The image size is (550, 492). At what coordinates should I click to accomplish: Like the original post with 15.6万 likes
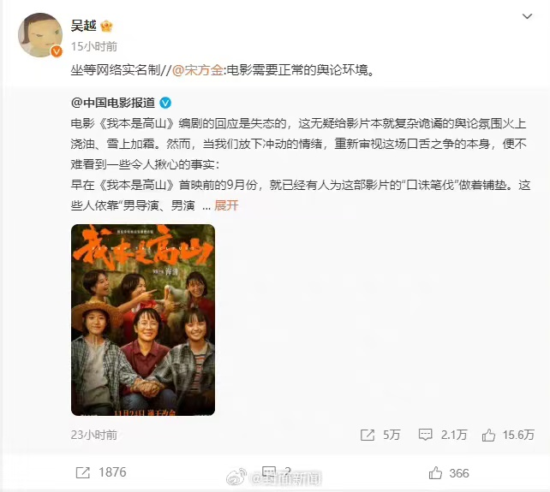[x=488, y=435]
